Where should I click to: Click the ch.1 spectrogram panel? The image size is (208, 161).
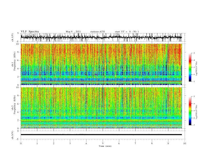(101, 64)
